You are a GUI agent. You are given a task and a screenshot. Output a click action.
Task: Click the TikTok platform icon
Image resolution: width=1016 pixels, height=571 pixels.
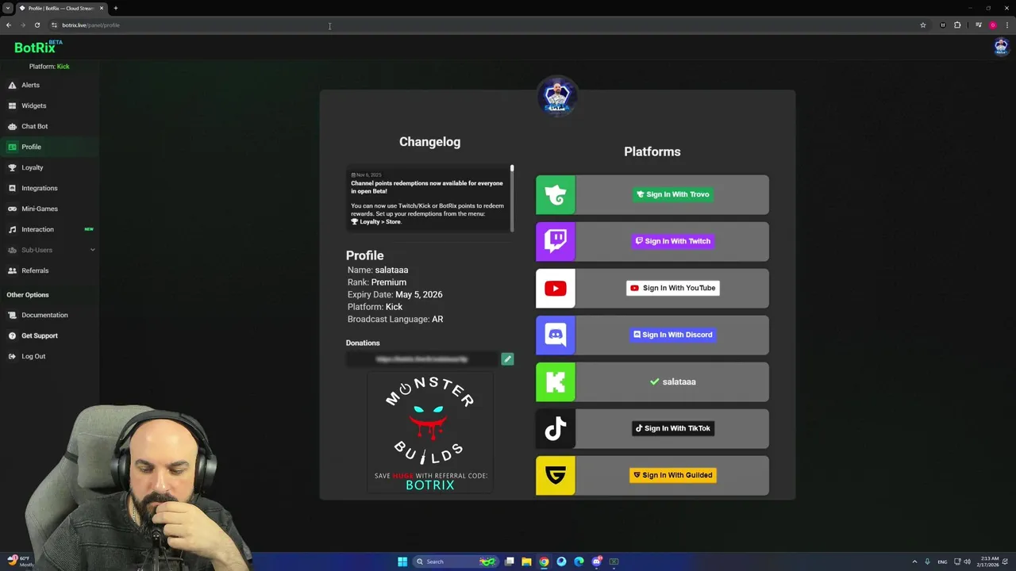(x=556, y=428)
